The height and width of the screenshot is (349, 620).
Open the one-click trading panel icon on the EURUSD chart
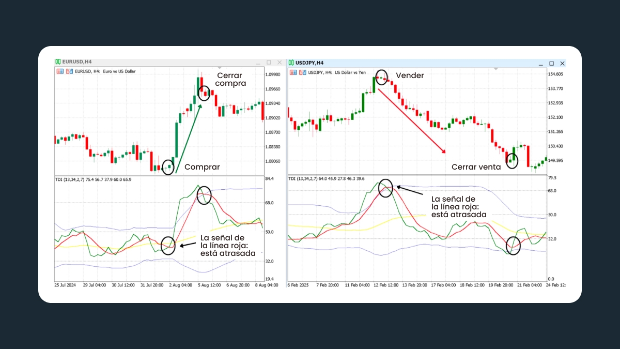pyautogui.click(x=59, y=71)
